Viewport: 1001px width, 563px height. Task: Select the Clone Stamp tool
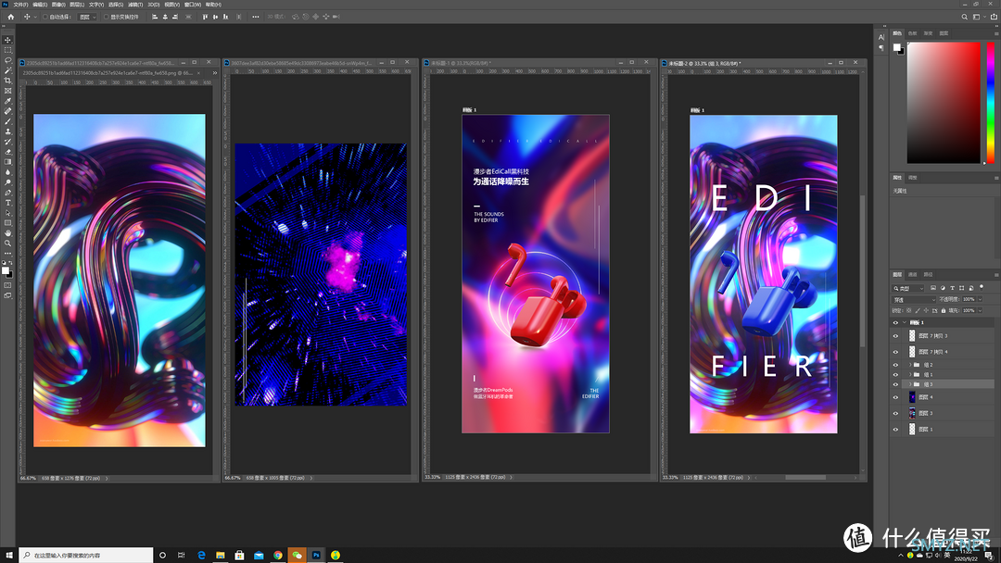(x=7, y=131)
